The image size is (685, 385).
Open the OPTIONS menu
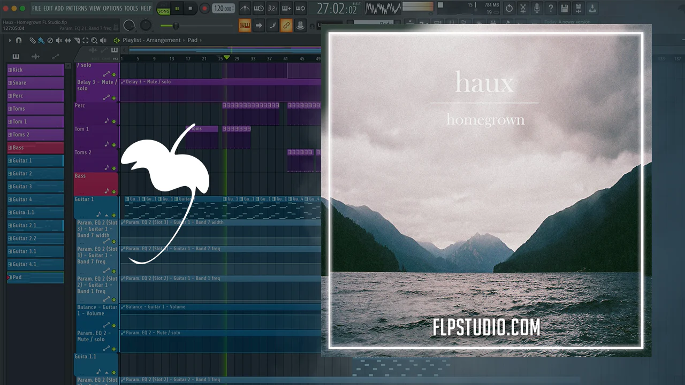click(112, 9)
